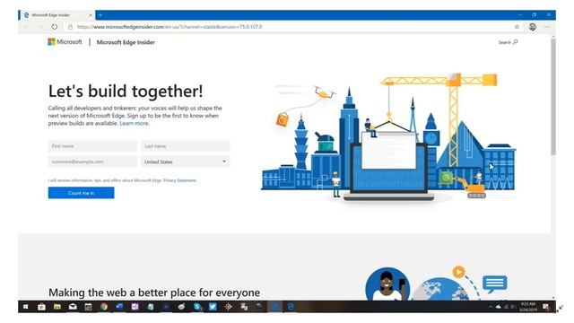Click the Making the web a better place heading

tap(154, 292)
